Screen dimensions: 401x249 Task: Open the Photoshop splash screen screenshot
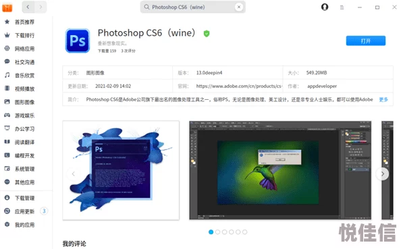(x=121, y=170)
